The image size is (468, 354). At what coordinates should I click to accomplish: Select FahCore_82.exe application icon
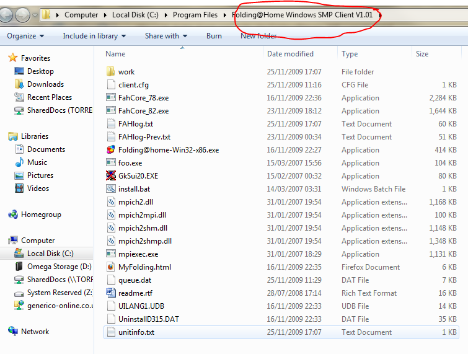pyautogui.click(x=111, y=110)
